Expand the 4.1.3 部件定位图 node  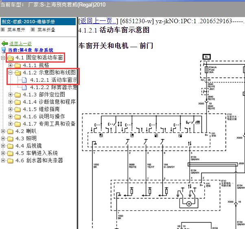10,94
